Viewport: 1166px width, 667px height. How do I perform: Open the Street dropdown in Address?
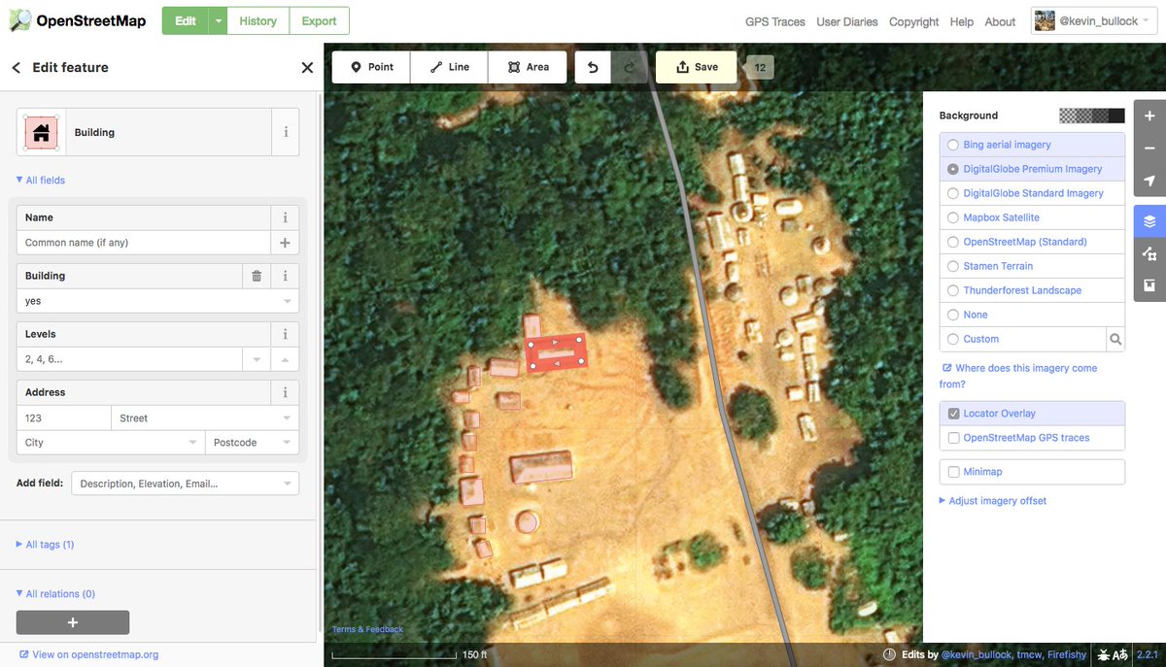point(287,418)
